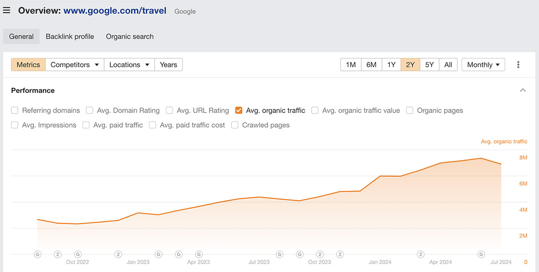This screenshot has width=539, height=272.
Task: Open the hamburger navigation menu
Action: pyautogui.click(x=7, y=10)
